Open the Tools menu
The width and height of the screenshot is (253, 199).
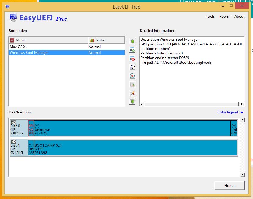pyautogui.click(x=210, y=16)
